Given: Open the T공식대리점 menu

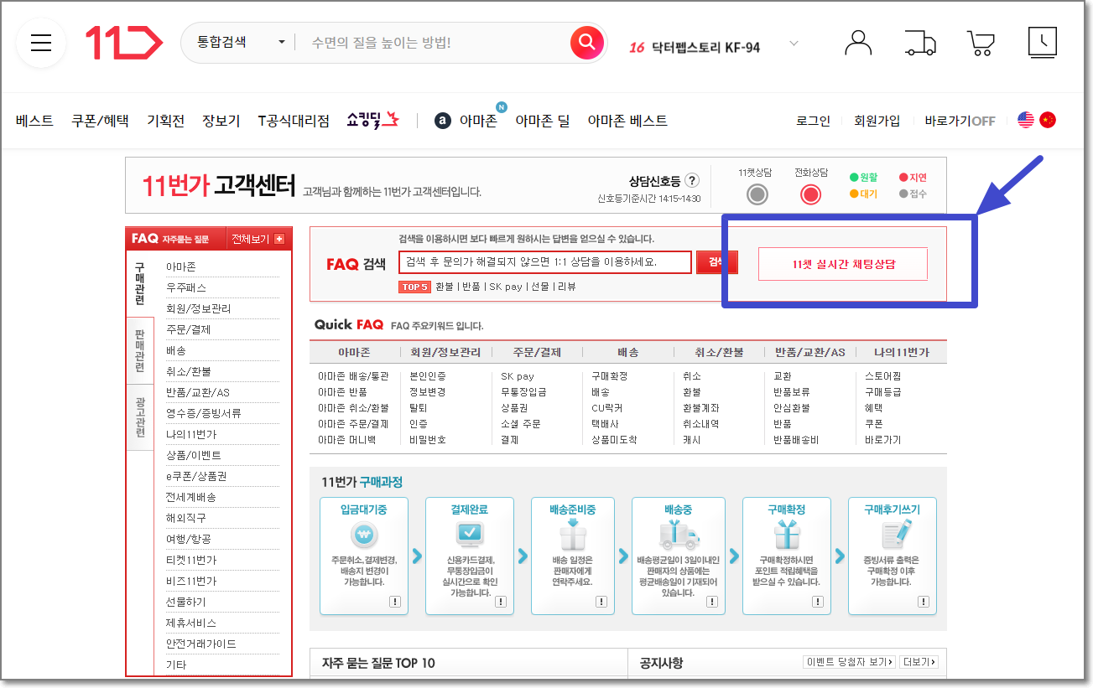Looking at the screenshot, I should [294, 121].
